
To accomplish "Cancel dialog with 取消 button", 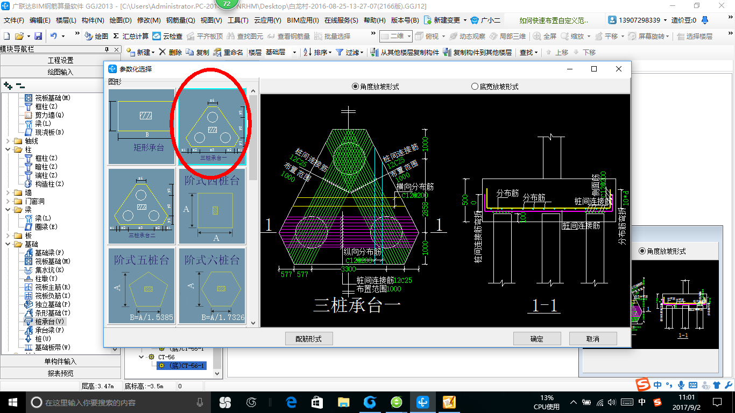I will tap(593, 338).
